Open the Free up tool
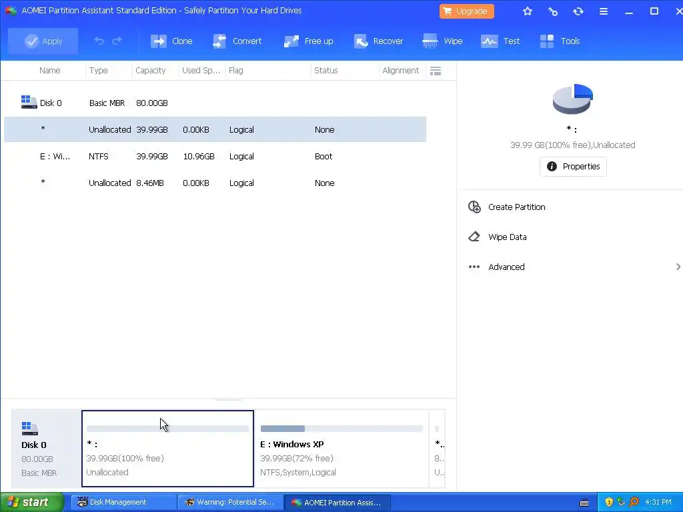The height and width of the screenshot is (512, 683). (308, 41)
